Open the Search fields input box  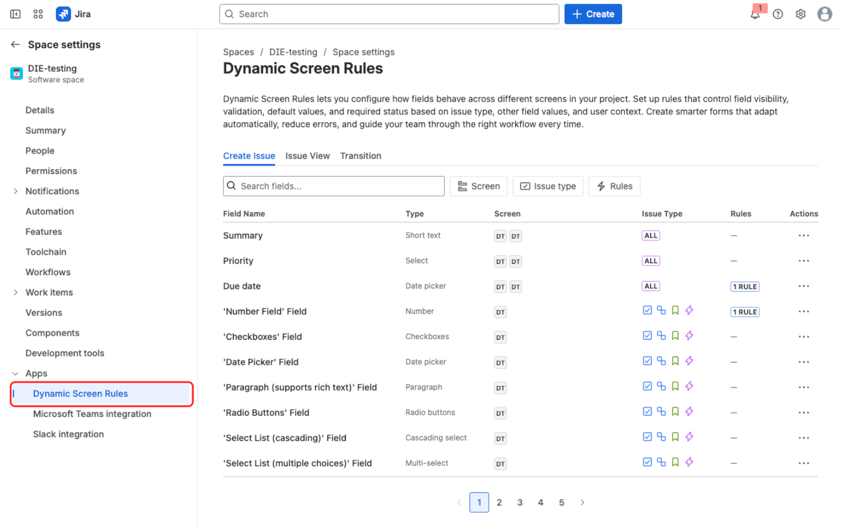pyautogui.click(x=333, y=186)
